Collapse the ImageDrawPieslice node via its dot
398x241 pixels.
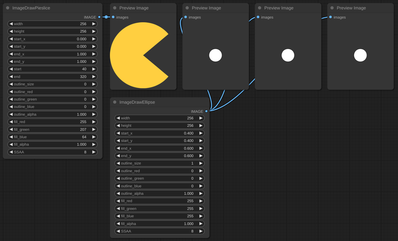[x=8, y=8]
